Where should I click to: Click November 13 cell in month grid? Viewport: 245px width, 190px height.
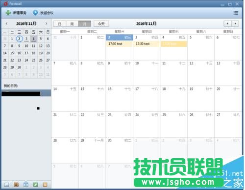click(228, 73)
